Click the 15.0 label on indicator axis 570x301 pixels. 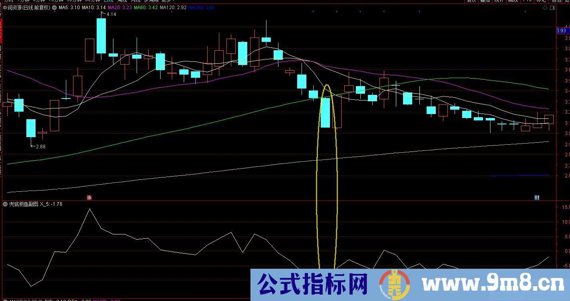[565, 207]
